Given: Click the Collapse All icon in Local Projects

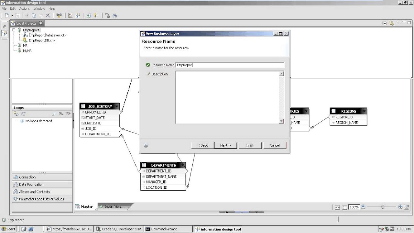Looking at the screenshot, I should point(385,23).
